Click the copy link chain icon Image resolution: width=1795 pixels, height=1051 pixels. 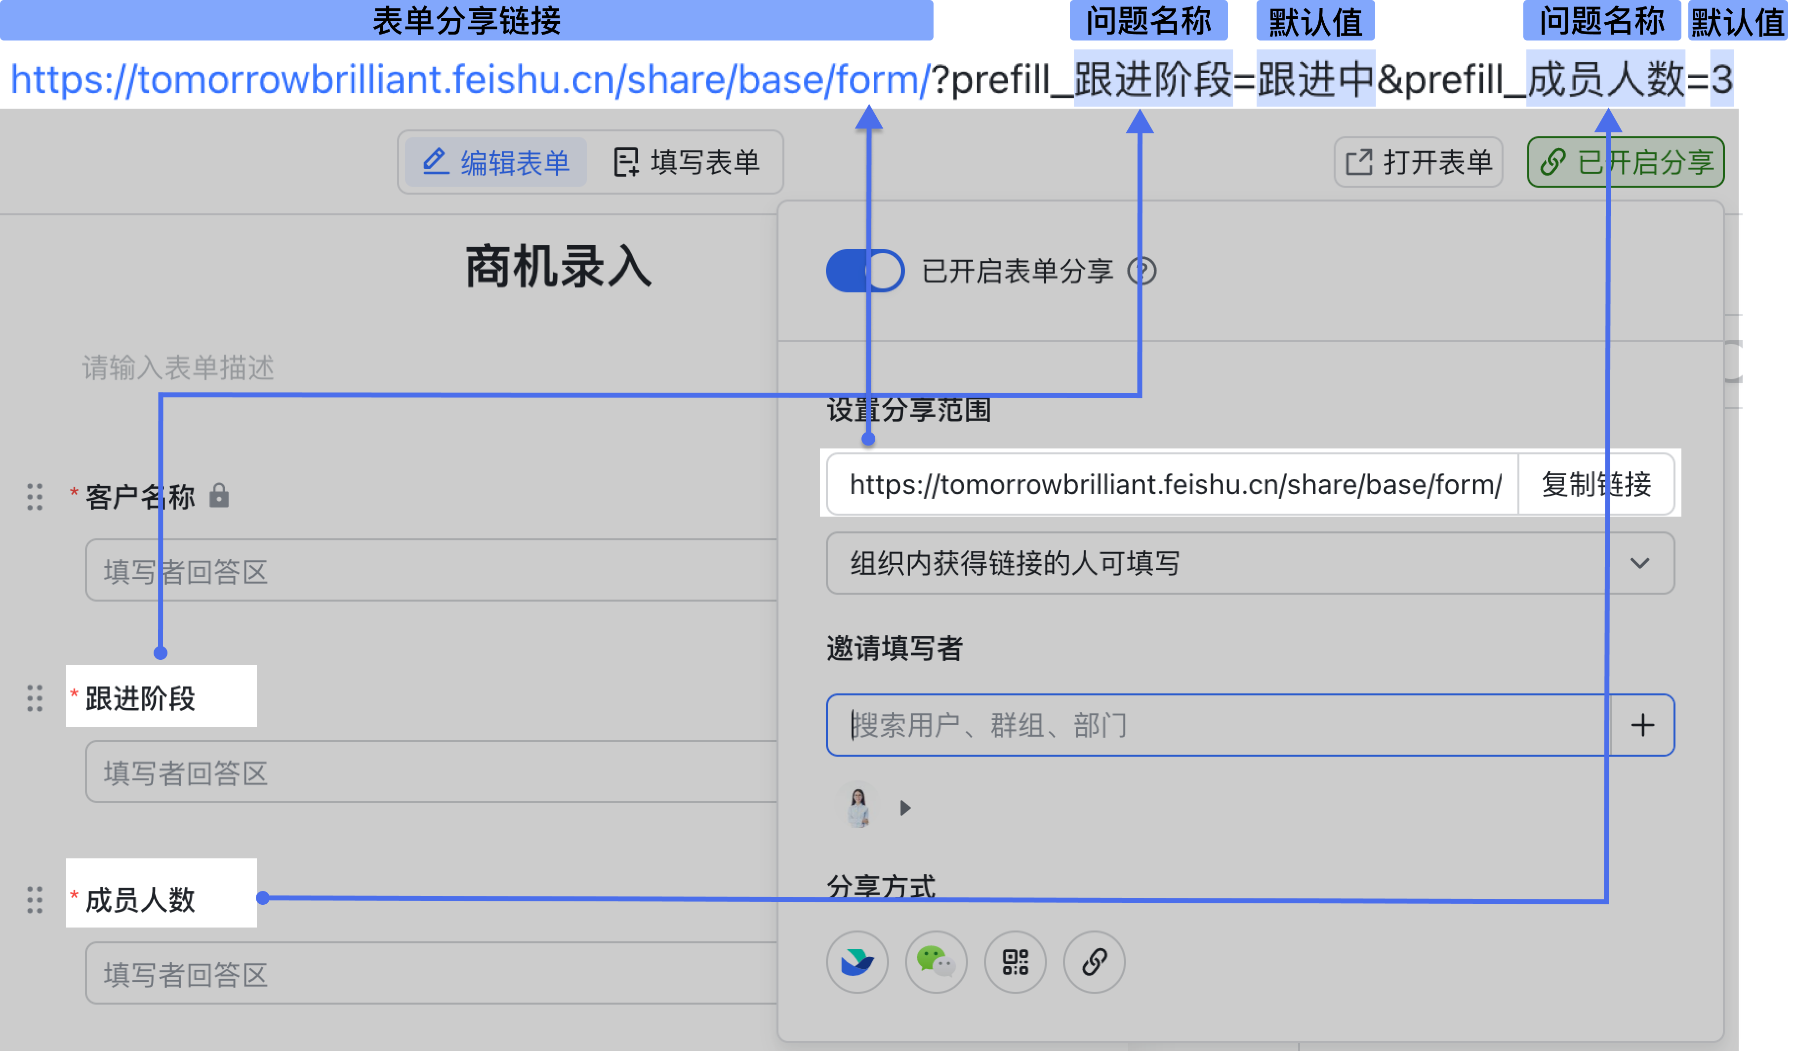click(1094, 962)
